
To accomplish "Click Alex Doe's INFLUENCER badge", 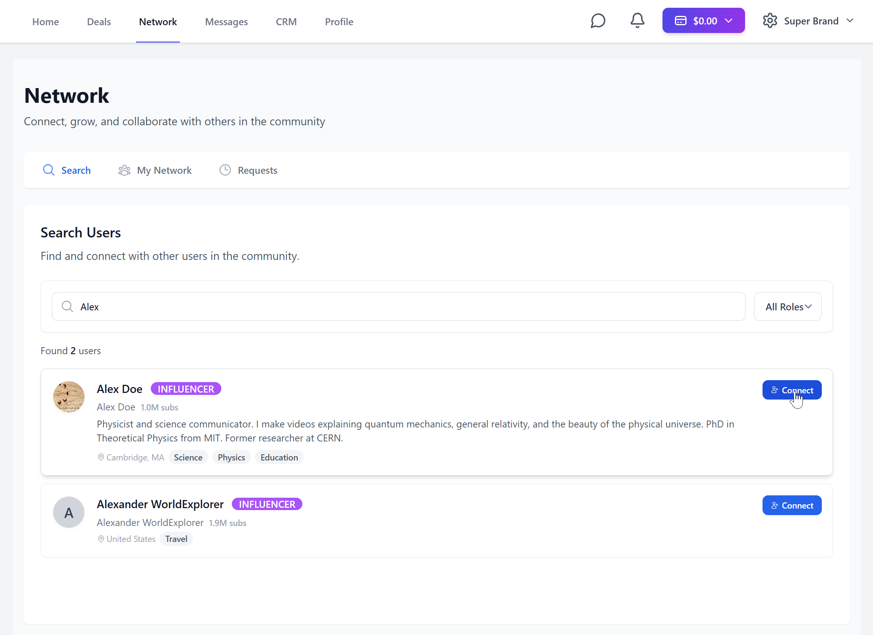I will (186, 389).
